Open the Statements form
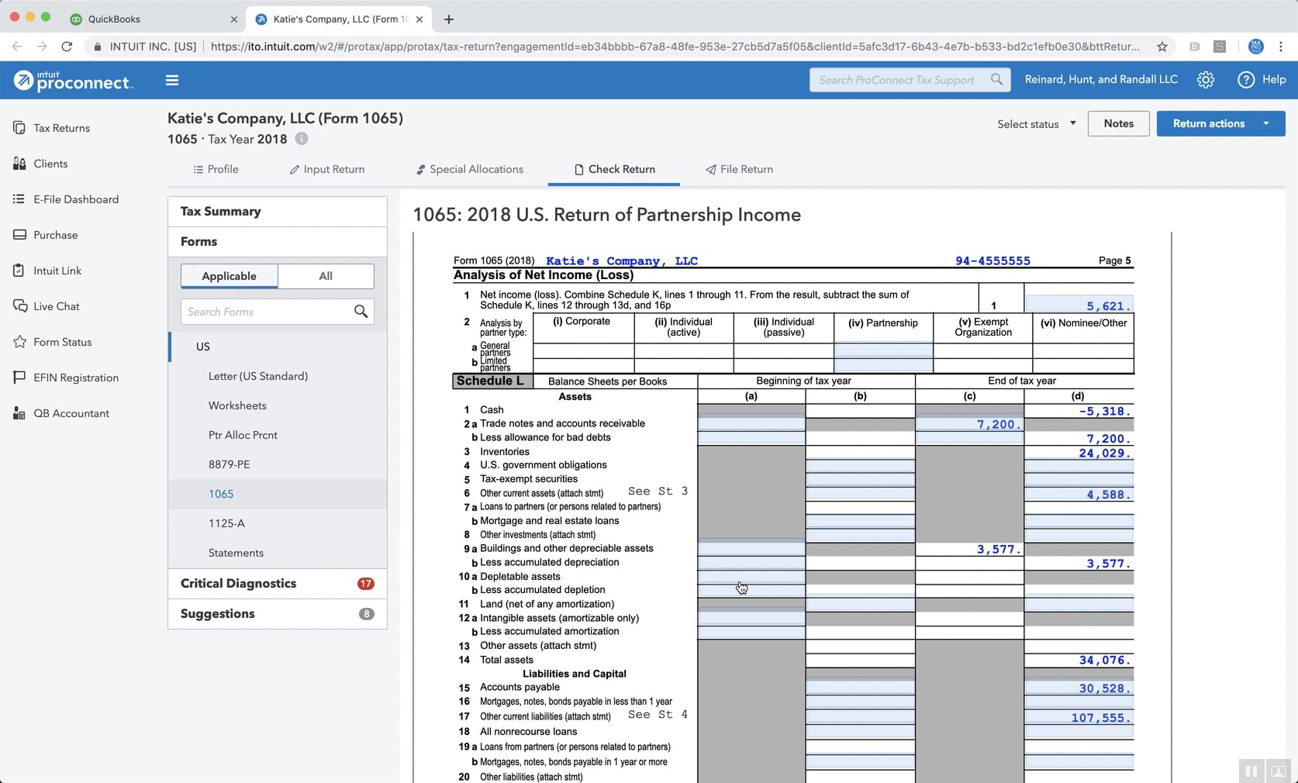1298x783 pixels. (x=236, y=553)
